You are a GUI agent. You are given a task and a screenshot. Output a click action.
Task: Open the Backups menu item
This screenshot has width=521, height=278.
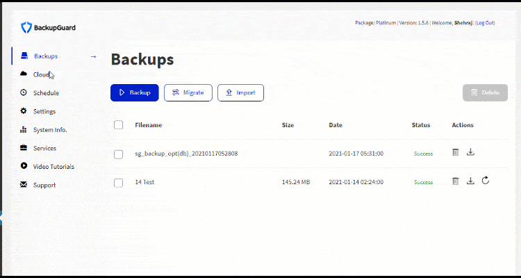click(46, 56)
